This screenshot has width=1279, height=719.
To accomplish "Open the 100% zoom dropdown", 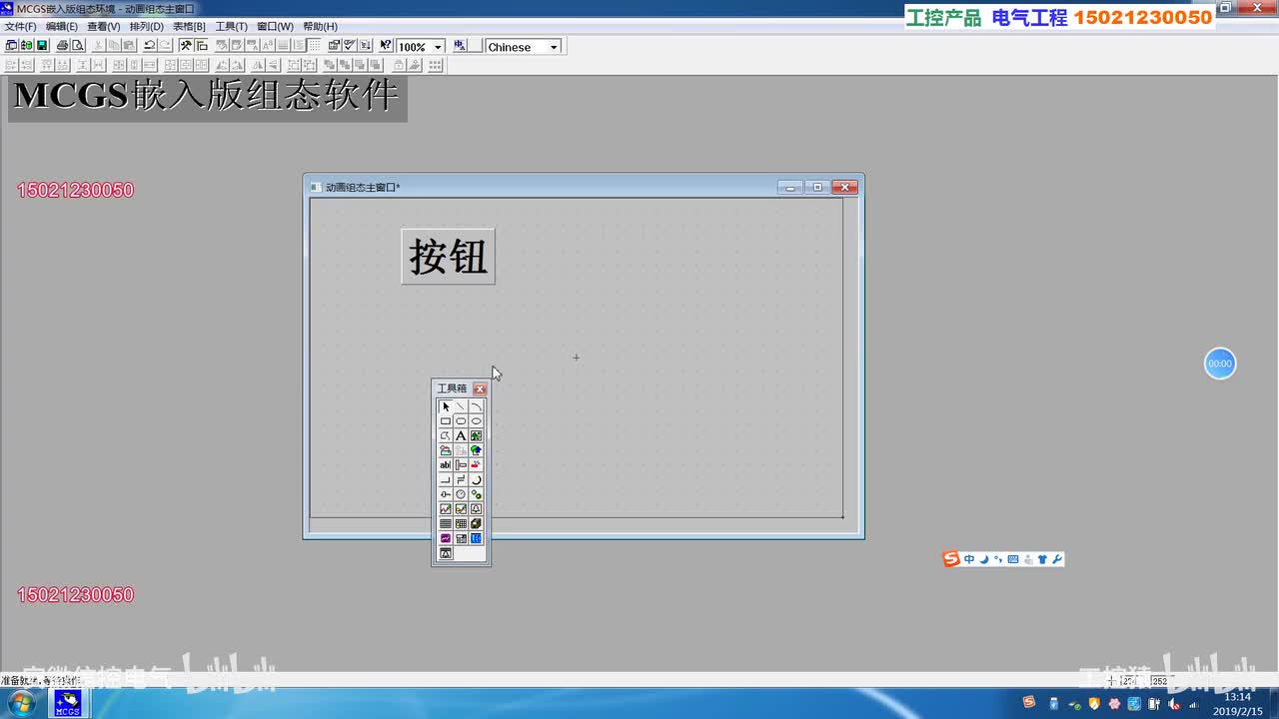I will (438, 47).
